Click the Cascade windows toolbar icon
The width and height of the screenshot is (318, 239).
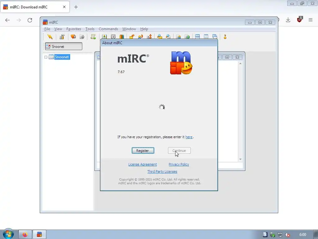click(x=215, y=37)
